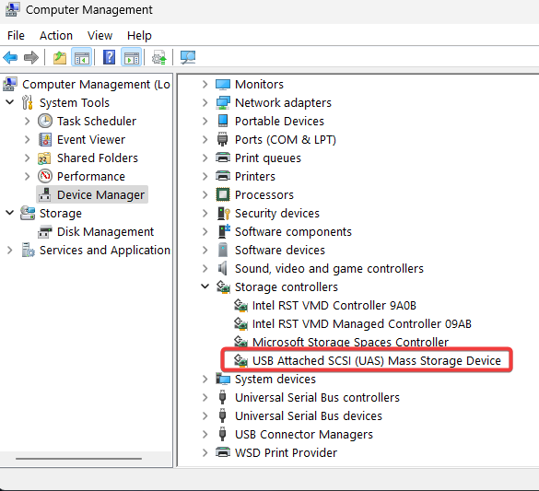Select Device Manager in the tree
Screen dimensions: 539x491
pyautogui.click(x=100, y=194)
